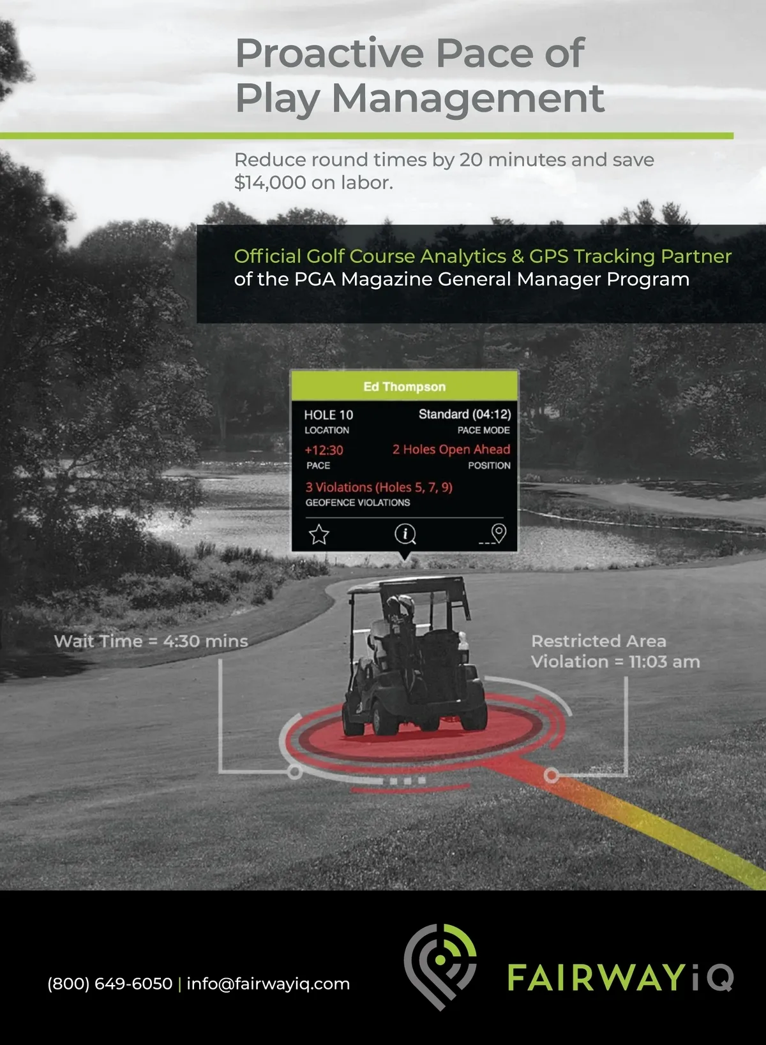Click the circle marker on Wait Time callout
The height and width of the screenshot is (1045, 766).
294,773
